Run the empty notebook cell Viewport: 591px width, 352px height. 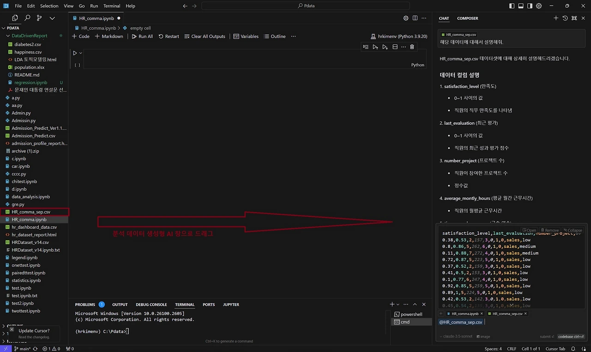tap(75, 53)
